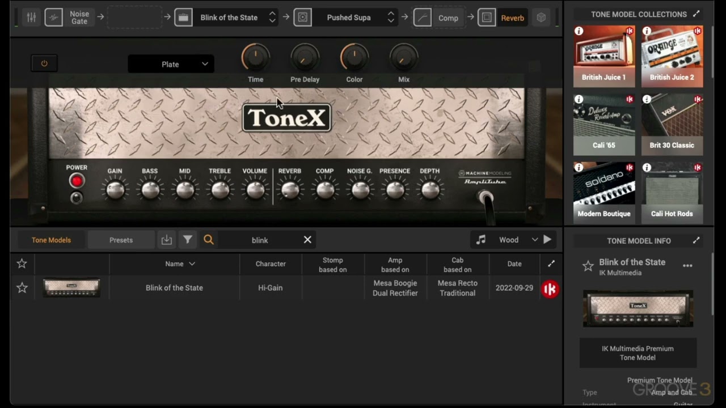Open the Cali '65 collection
Screen dimensions: 726x408
point(604,125)
